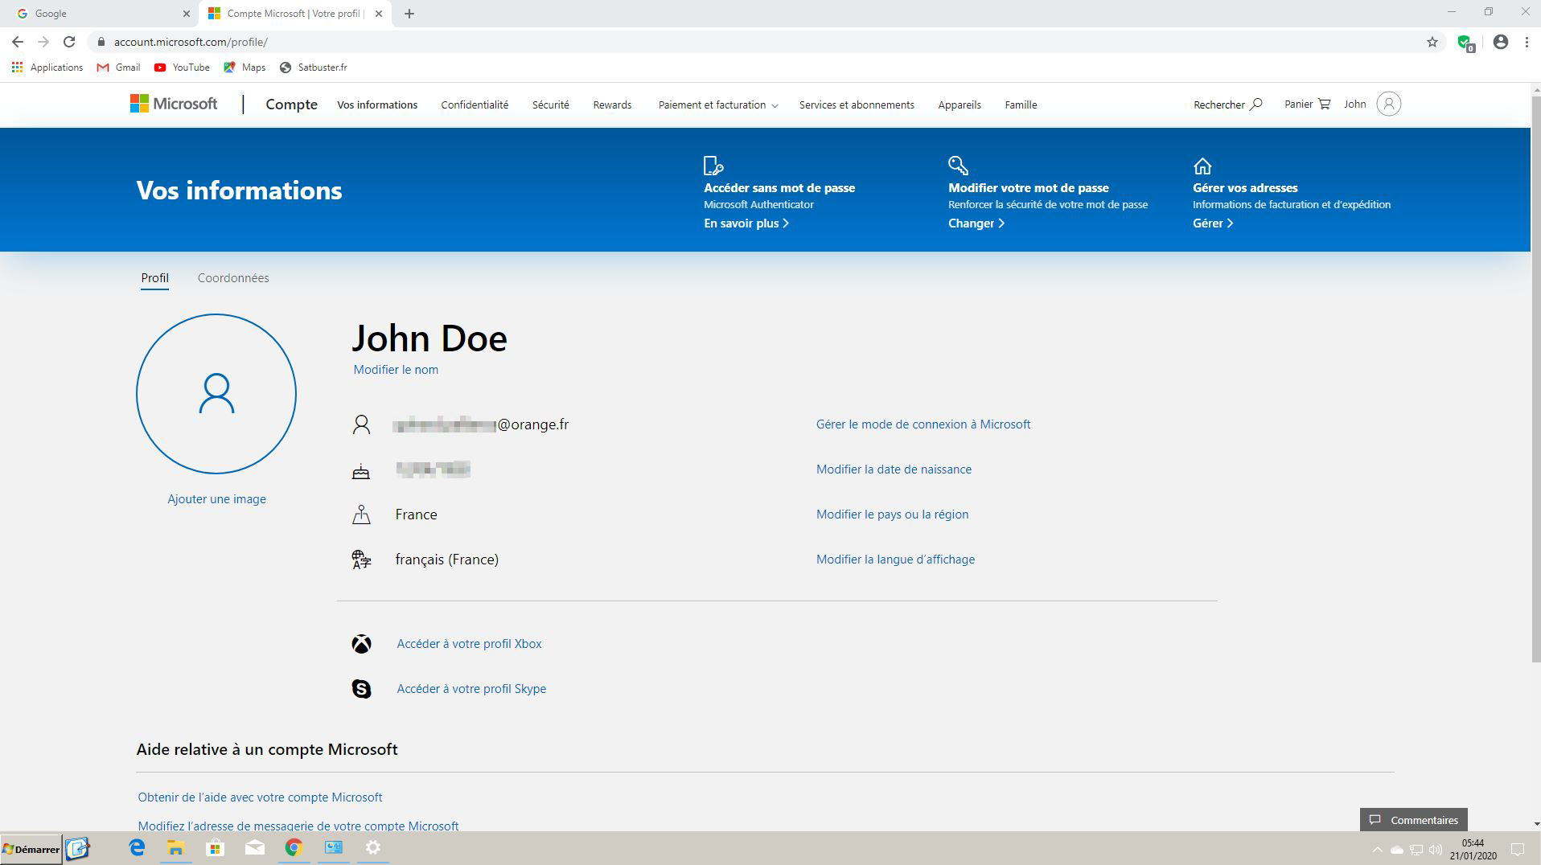Image resolution: width=1541 pixels, height=865 pixels.
Task: Click the passwordless access phone-key icon
Action: point(713,166)
